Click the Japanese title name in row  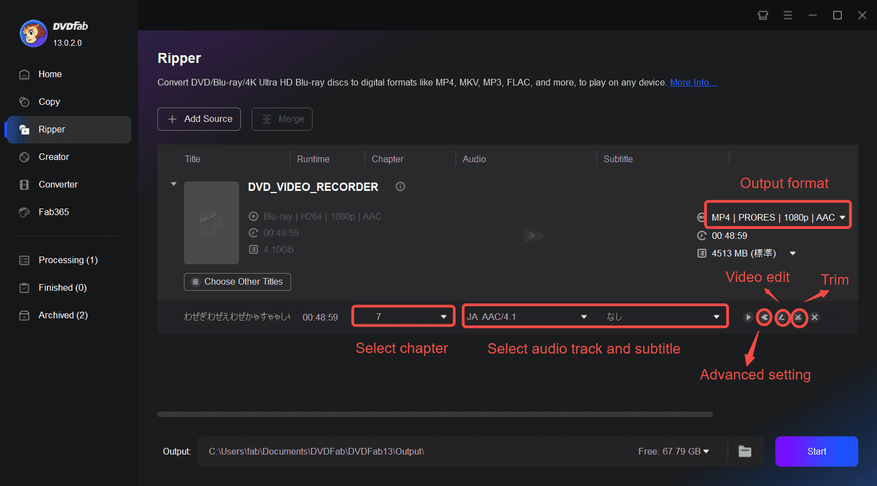coord(237,317)
